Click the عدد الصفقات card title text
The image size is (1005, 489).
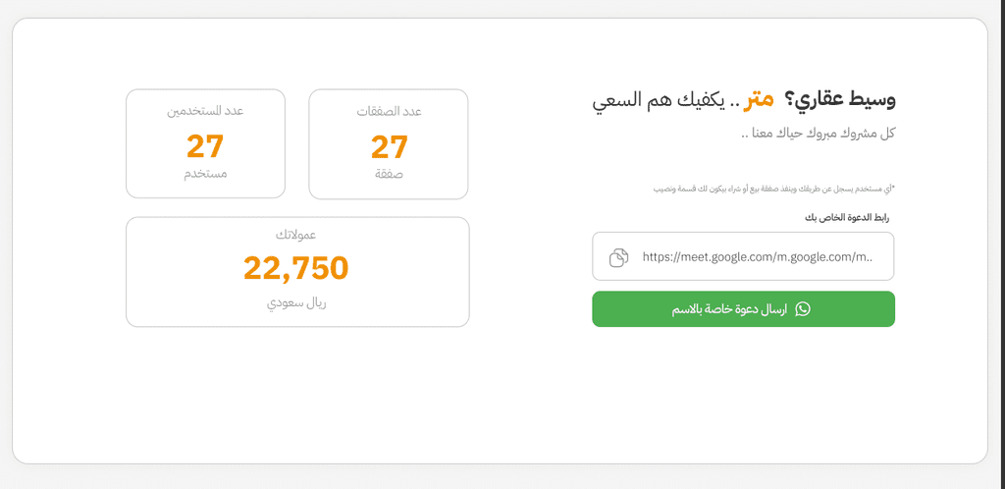[x=389, y=112]
